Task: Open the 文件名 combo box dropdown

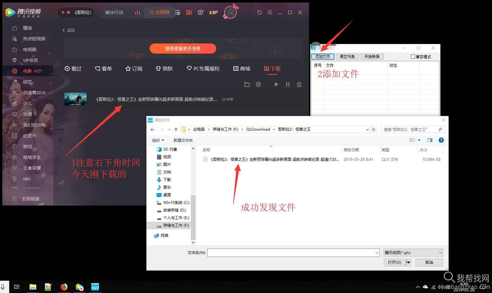Action: tap(377, 253)
